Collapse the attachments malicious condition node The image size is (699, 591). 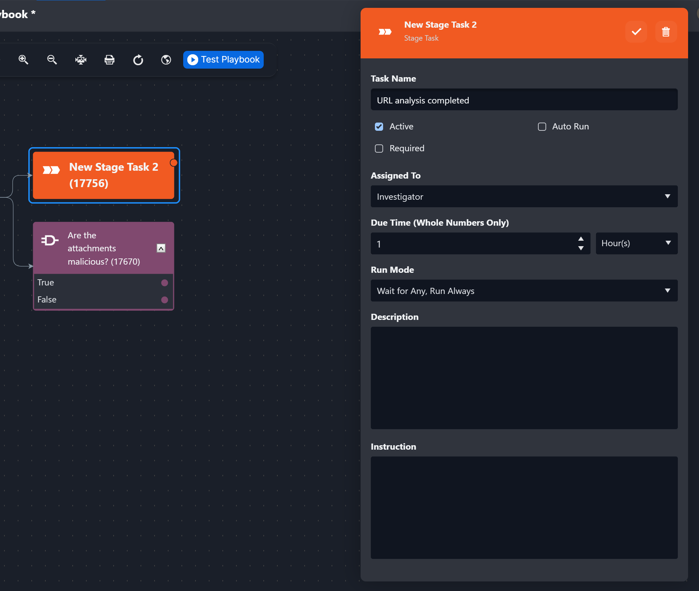coord(161,248)
